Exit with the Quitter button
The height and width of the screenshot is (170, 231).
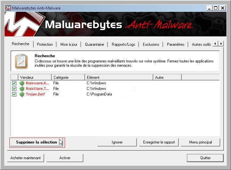[x=206, y=158]
